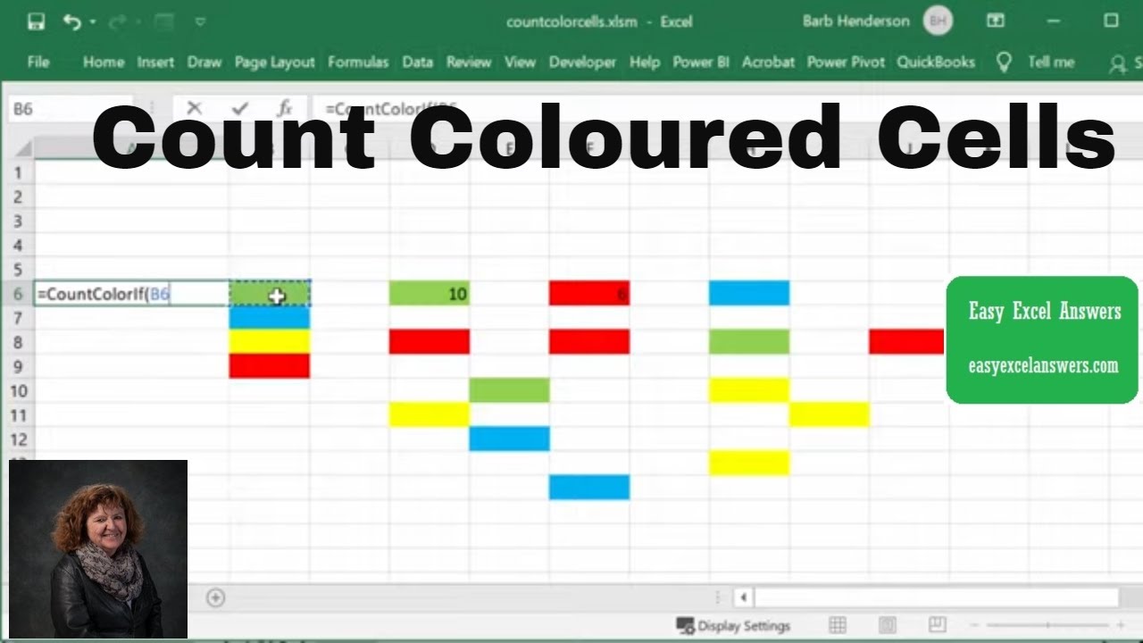The width and height of the screenshot is (1143, 643).
Task: Click the Redo arrow icon
Action: tap(117, 21)
